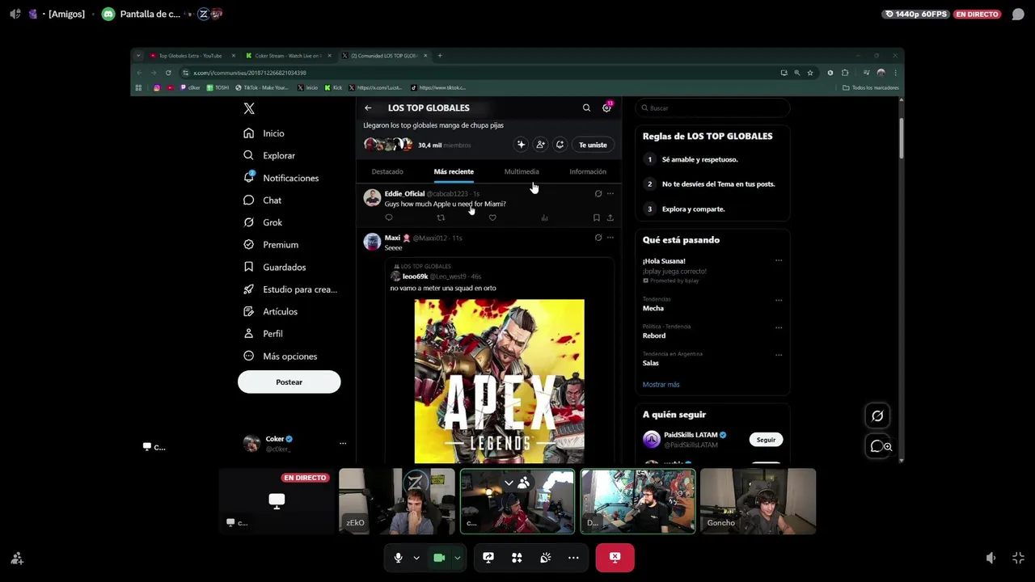Image resolution: width=1035 pixels, height=582 pixels.
Task: Open the Información tab
Action: pos(588,171)
